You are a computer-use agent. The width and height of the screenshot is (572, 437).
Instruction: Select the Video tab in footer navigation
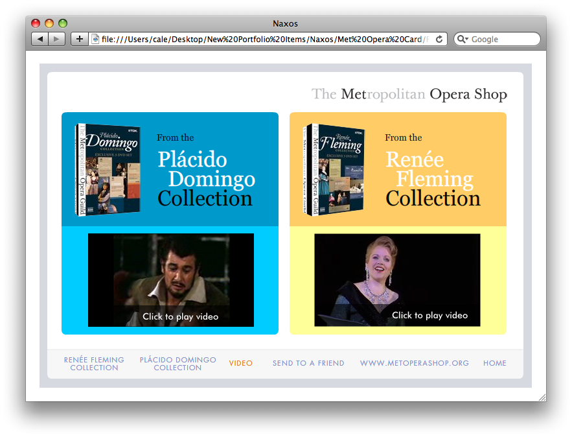(240, 363)
